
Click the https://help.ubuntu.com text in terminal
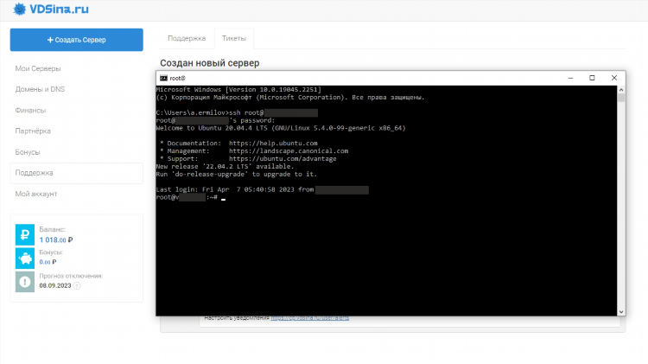click(273, 144)
